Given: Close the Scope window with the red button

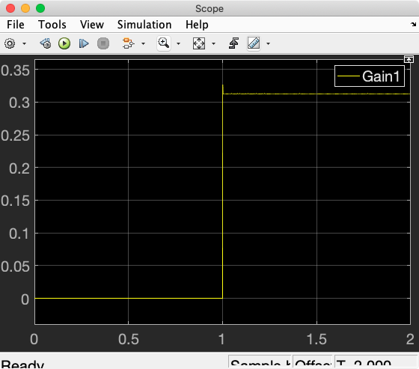Looking at the screenshot, I should click(10, 8).
